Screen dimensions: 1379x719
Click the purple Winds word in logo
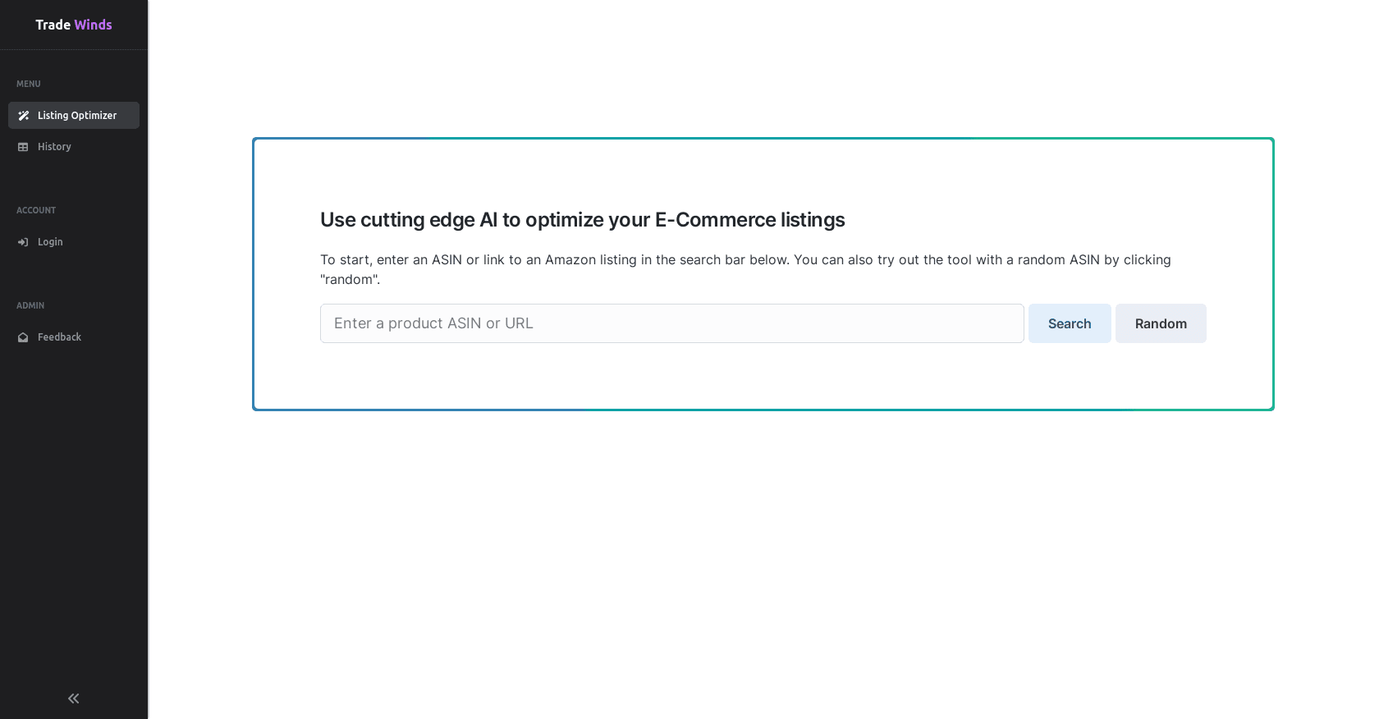coord(94,25)
